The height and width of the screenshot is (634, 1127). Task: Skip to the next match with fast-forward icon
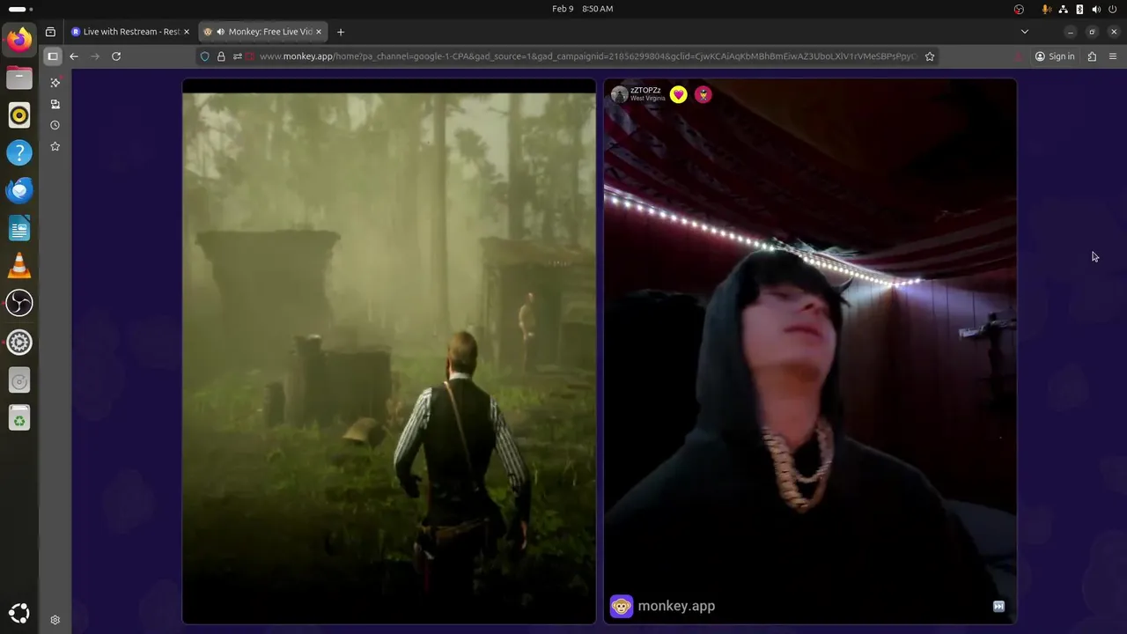click(998, 606)
